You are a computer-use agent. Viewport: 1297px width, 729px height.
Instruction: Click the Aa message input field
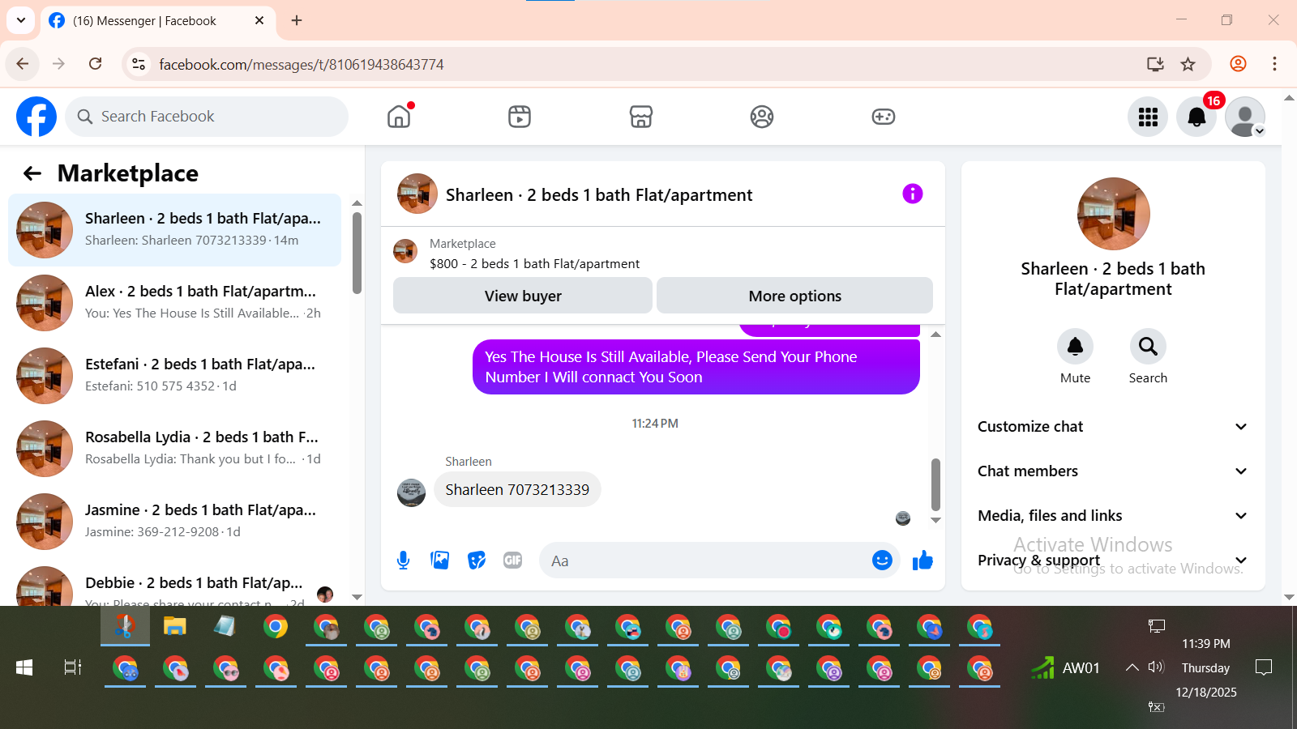[704, 561]
